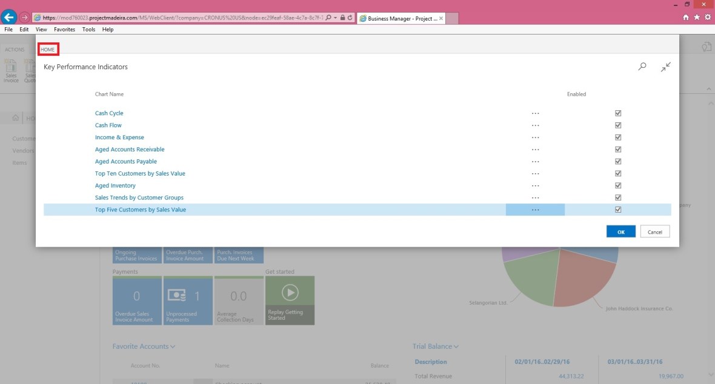715x384 pixels.
Task: Click the Cancel button
Action: (x=654, y=232)
